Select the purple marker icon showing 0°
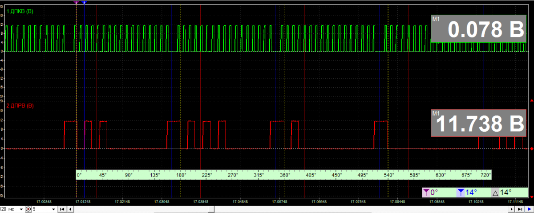This screenshot has height=213, width=534. (427, 193)
